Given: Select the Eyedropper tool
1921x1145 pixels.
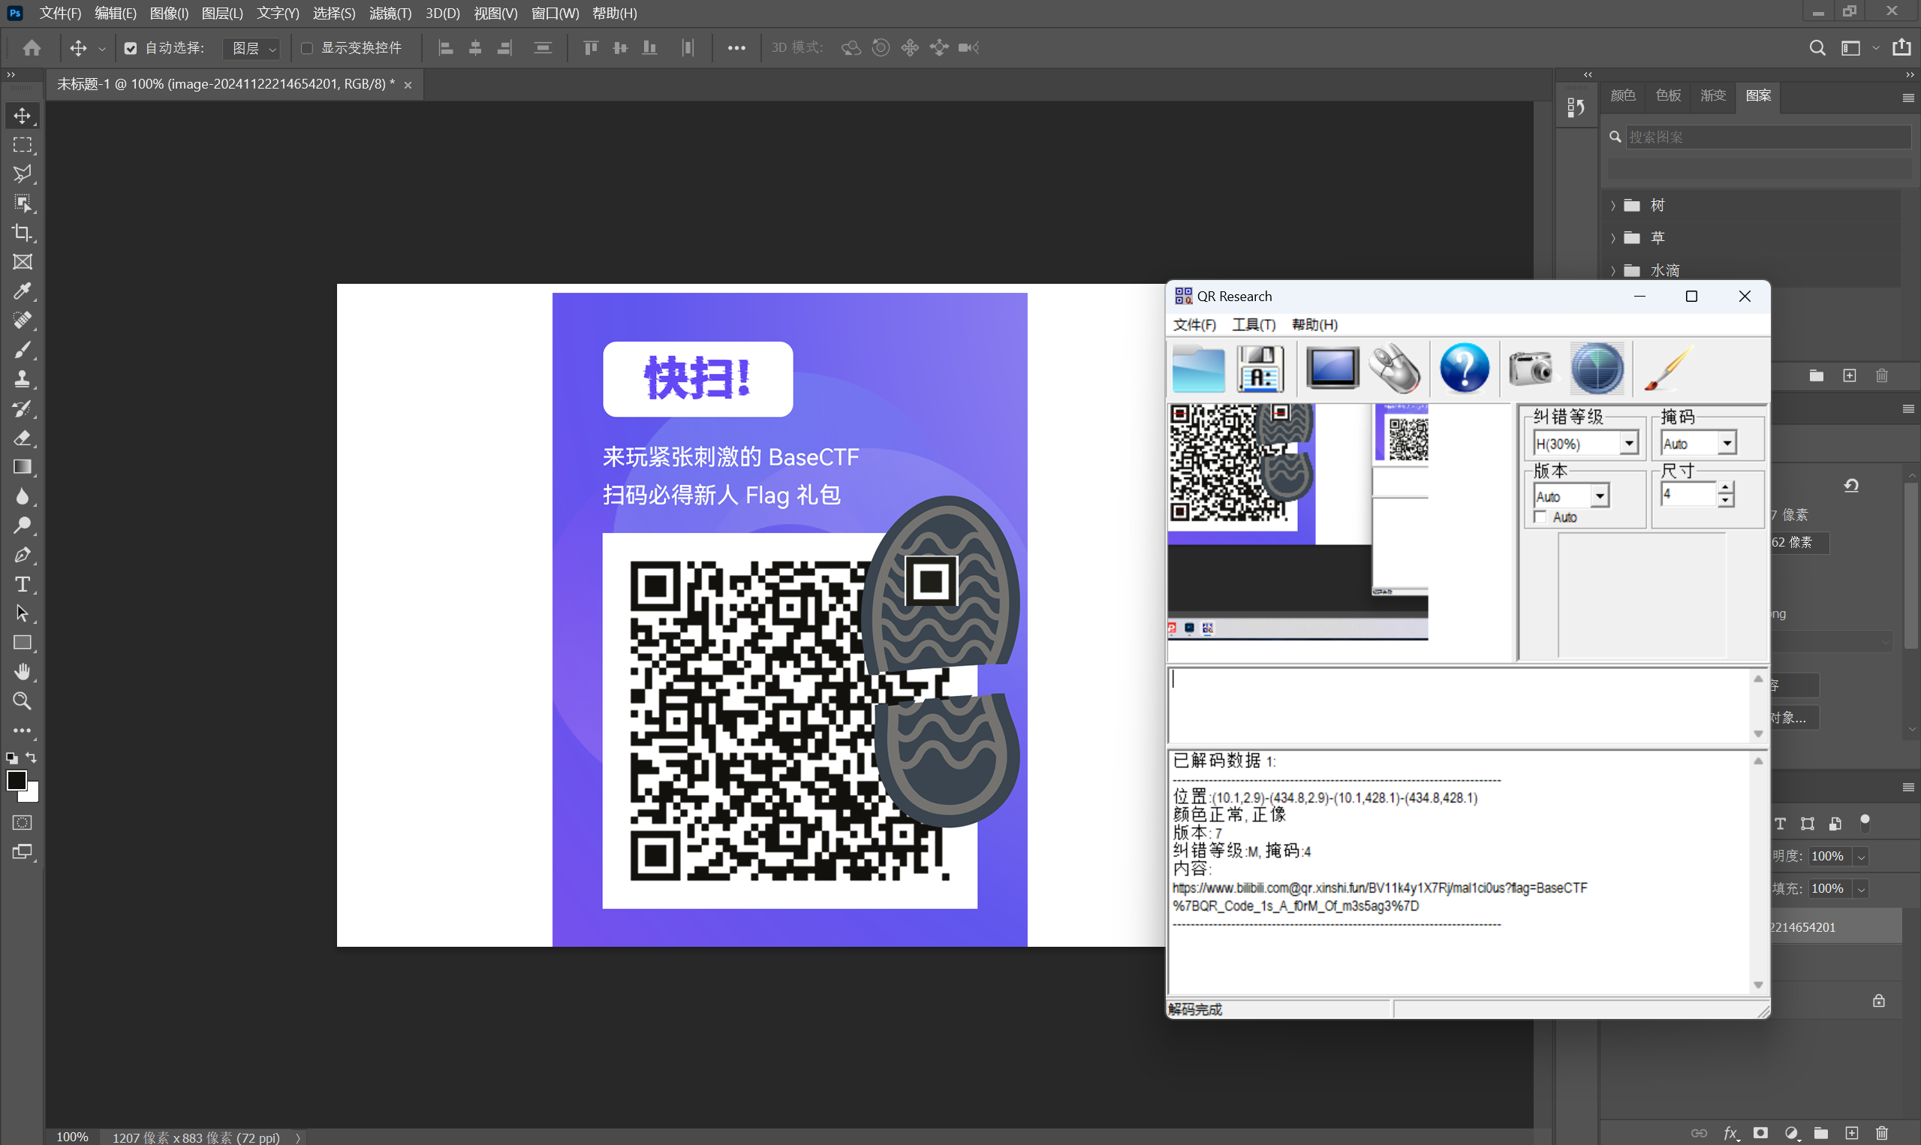Looking at the screenshot, I should 23,291.
